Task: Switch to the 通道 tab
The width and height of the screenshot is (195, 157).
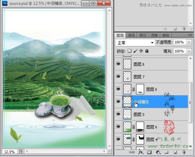Action: (131, 35)
